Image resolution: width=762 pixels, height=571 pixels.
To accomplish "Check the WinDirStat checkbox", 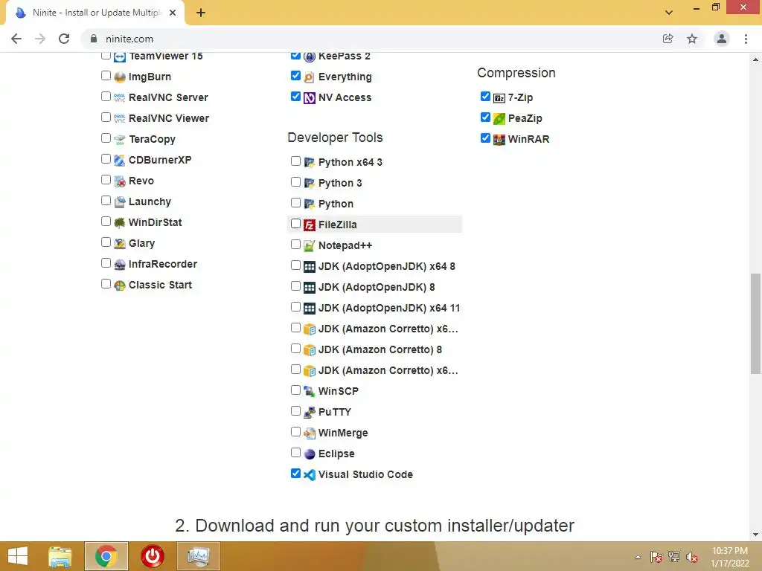I will [106, 222].
